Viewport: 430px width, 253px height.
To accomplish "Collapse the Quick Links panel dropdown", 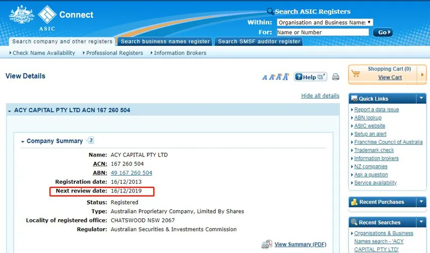I will (x=421, y=98).
